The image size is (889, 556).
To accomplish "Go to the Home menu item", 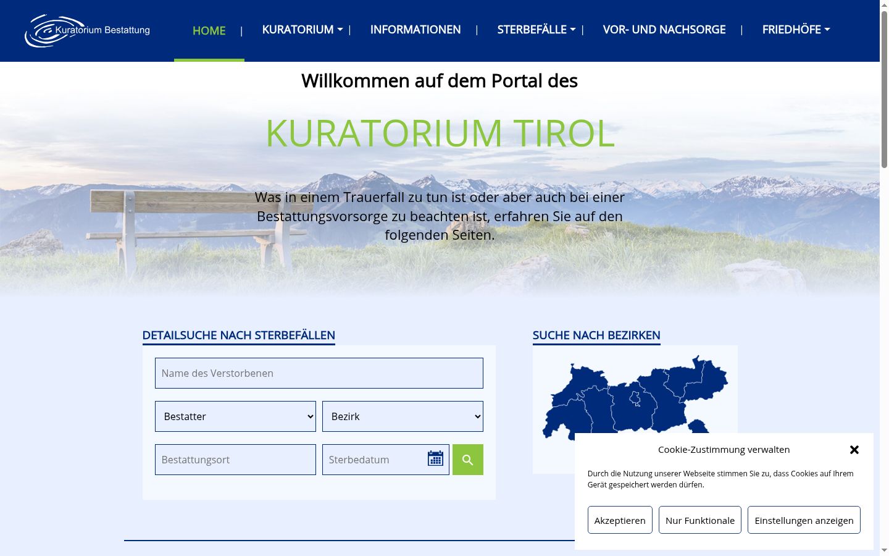I will (209, 31).
